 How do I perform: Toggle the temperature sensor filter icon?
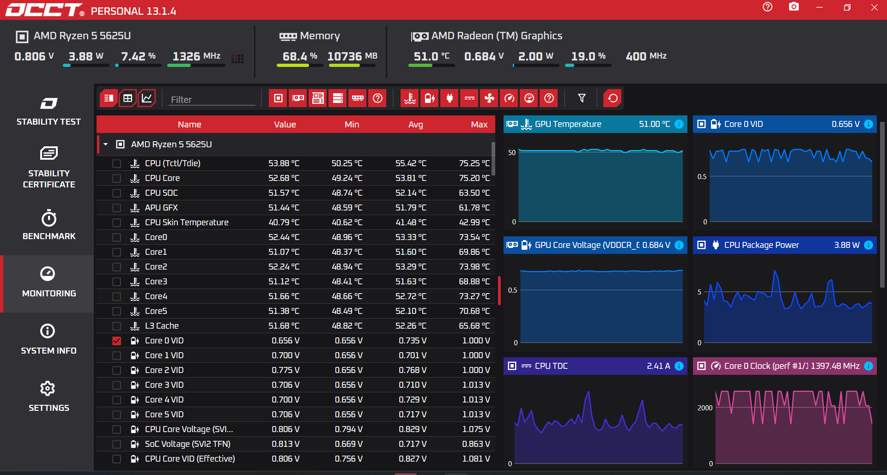[x=410, y=98]
